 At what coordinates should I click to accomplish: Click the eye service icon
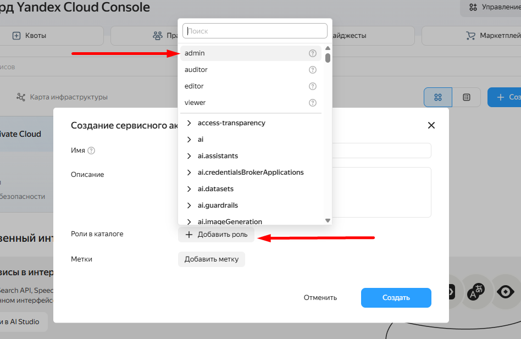point(506,292)
